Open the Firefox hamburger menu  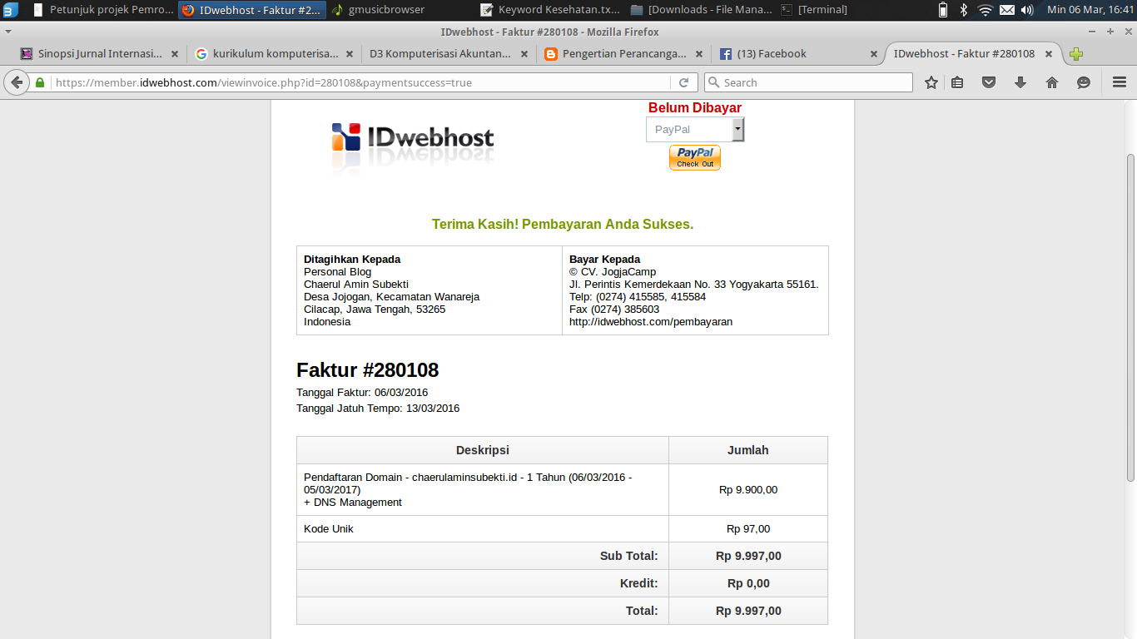1119,82
